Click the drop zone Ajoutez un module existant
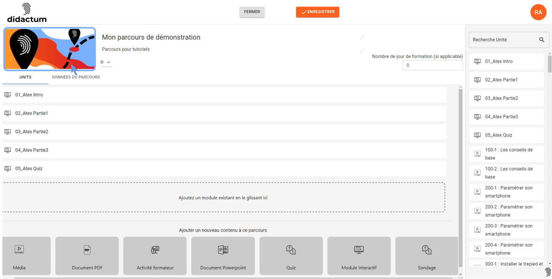Image resolution: width=552 pixels, height=279 pixels. click(x=223, y=198)
